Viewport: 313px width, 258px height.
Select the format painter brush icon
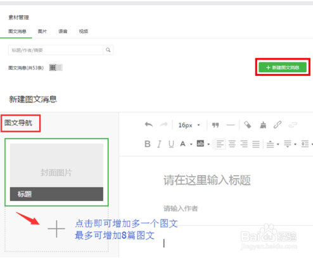pyautogui.click(x=263, y=125)
